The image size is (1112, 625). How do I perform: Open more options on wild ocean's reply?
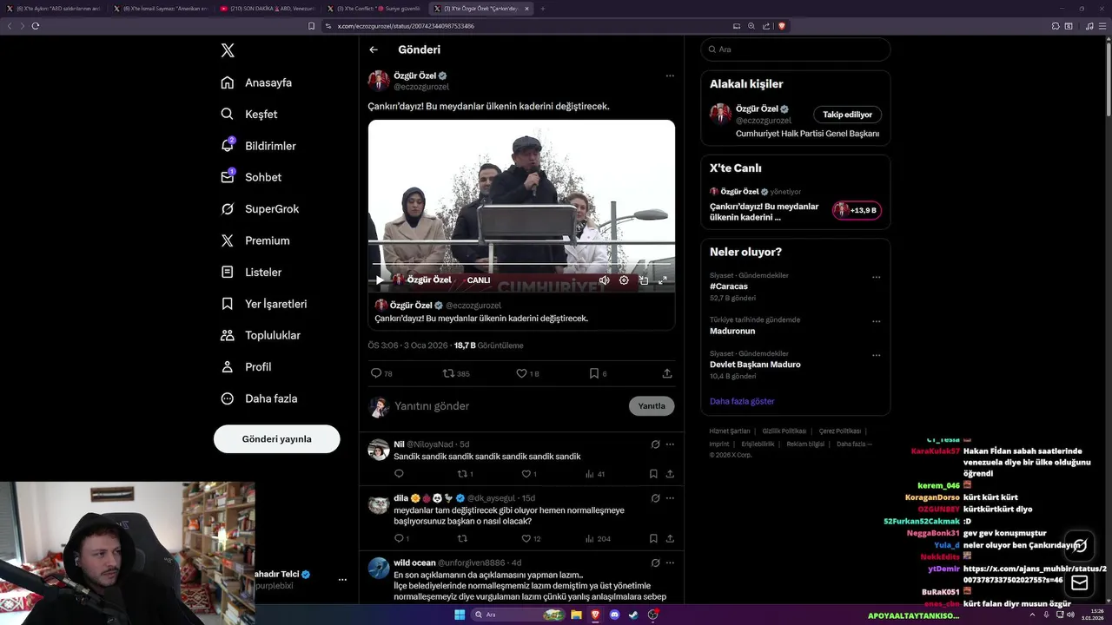[670, 562]
